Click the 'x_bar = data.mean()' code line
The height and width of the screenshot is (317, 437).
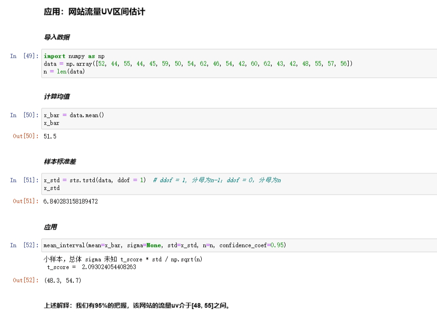[x=74, y=115]
